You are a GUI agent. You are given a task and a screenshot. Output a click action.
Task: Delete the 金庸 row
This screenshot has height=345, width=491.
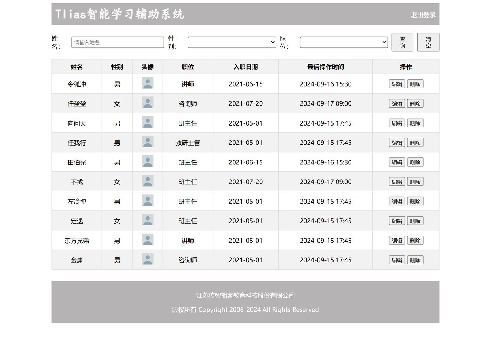point(415,260)
